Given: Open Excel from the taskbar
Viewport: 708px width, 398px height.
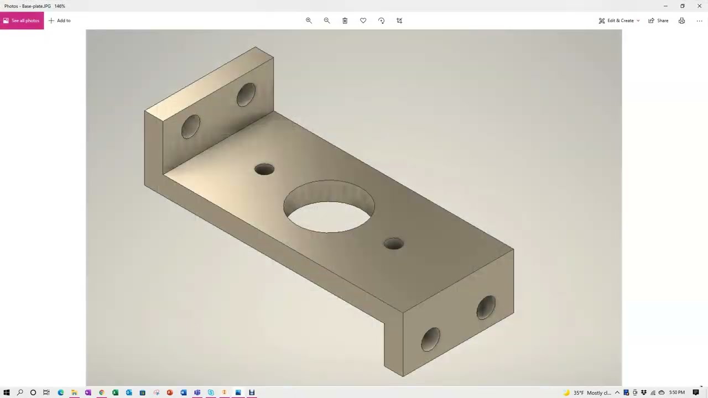Looking at the screenshot, I should click(115, 392).
